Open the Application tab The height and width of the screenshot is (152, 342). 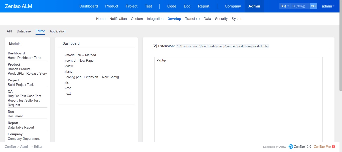(58, 31)
